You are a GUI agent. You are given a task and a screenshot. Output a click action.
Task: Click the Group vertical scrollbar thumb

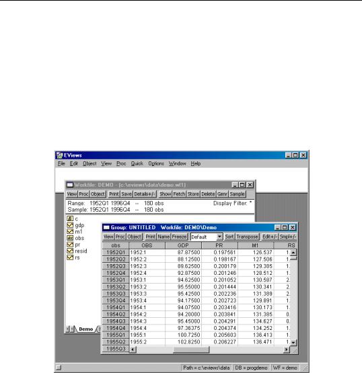tap(293, 258)
